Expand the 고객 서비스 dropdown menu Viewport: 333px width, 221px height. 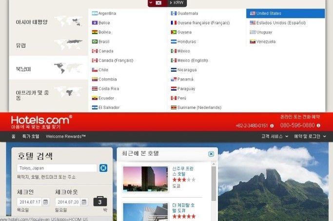(x=275, y=136)
